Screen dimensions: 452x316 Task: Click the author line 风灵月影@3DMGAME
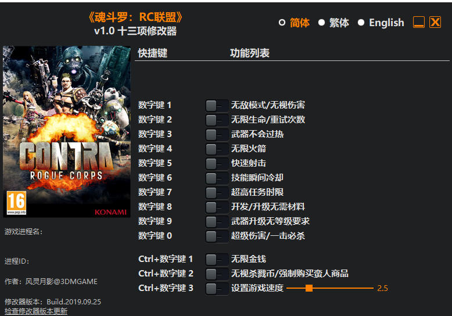[x=51, y=281]
